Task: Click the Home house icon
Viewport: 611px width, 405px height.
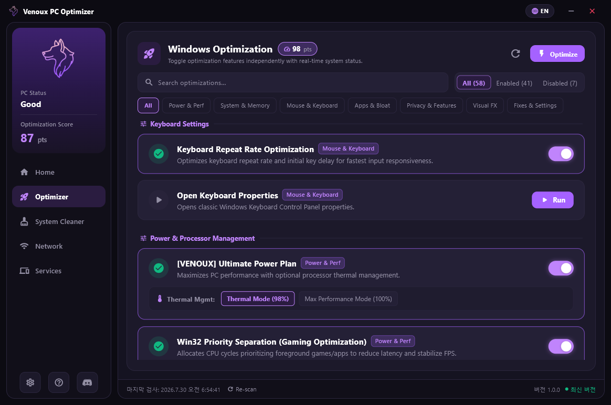Action: [24, 172]
